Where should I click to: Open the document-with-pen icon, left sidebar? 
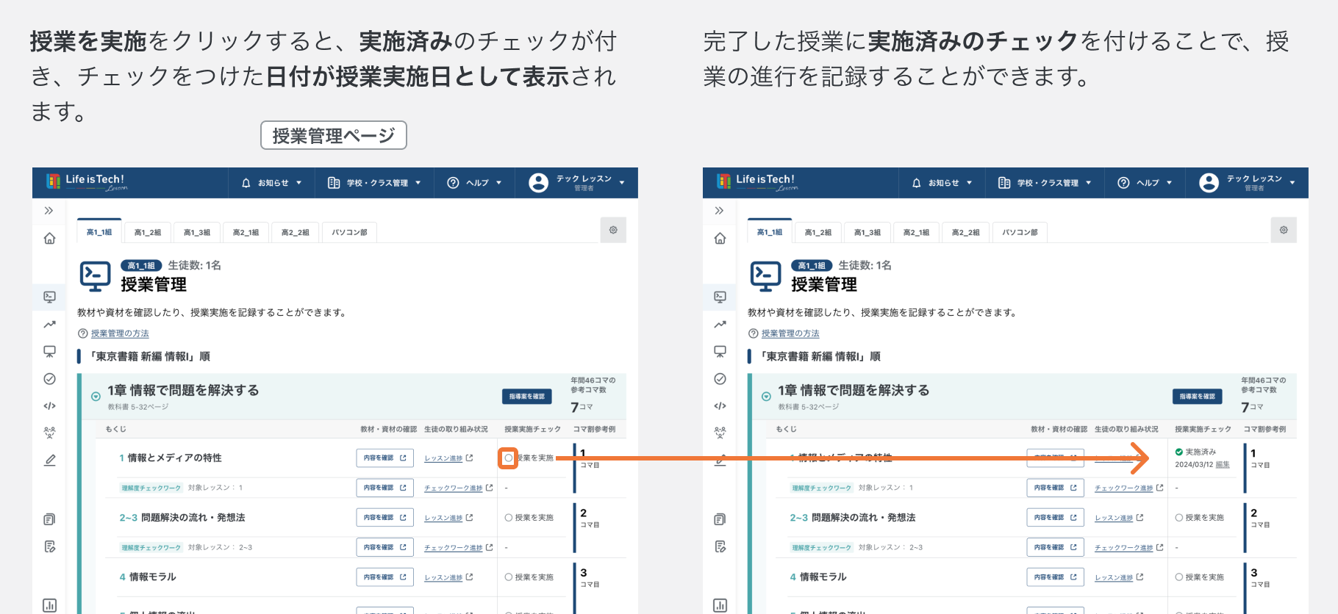[49, 546]
